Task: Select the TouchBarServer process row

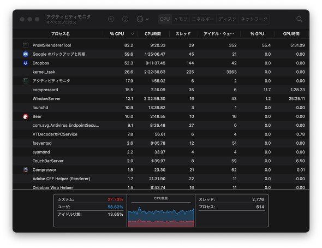Action: (x=161, y=161)
